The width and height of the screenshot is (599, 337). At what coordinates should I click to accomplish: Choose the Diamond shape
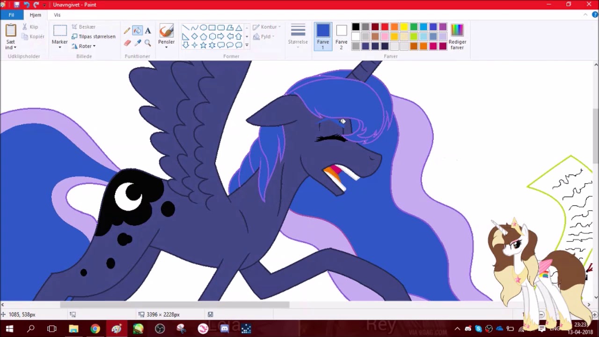[x=194, y=37]
